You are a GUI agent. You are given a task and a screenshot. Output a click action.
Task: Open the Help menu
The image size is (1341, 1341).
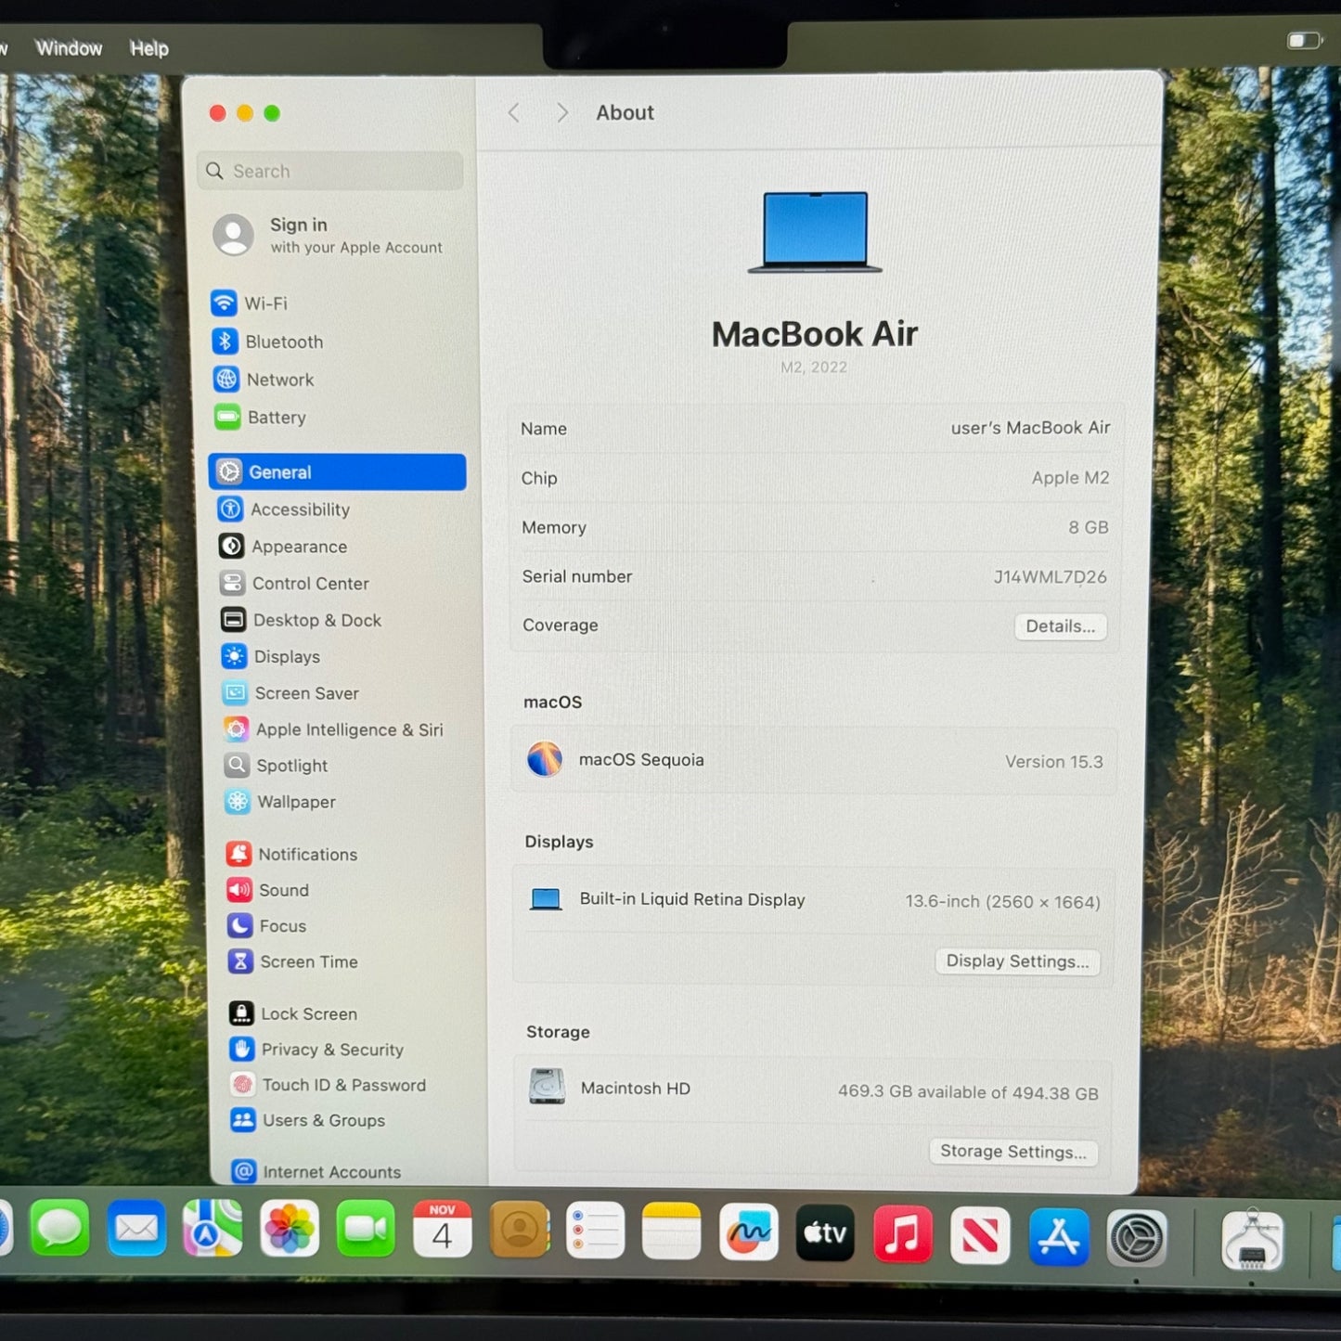(x=148, y=48)
